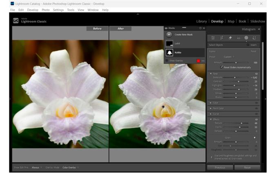The width and height of the screenshot is (276, 173).
Task: Click the red overlay color swatch
Action: (x=198, y=61)
